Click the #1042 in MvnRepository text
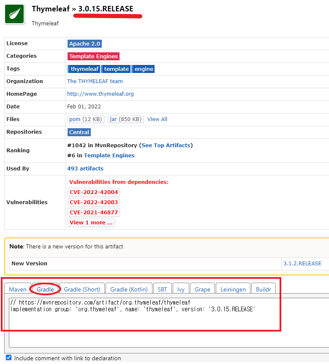This screenshot has width=329, height=364. (x=102, y=146)
